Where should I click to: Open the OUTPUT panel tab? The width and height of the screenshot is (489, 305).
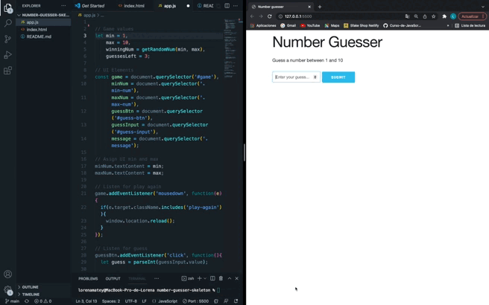tap(113, 278)
